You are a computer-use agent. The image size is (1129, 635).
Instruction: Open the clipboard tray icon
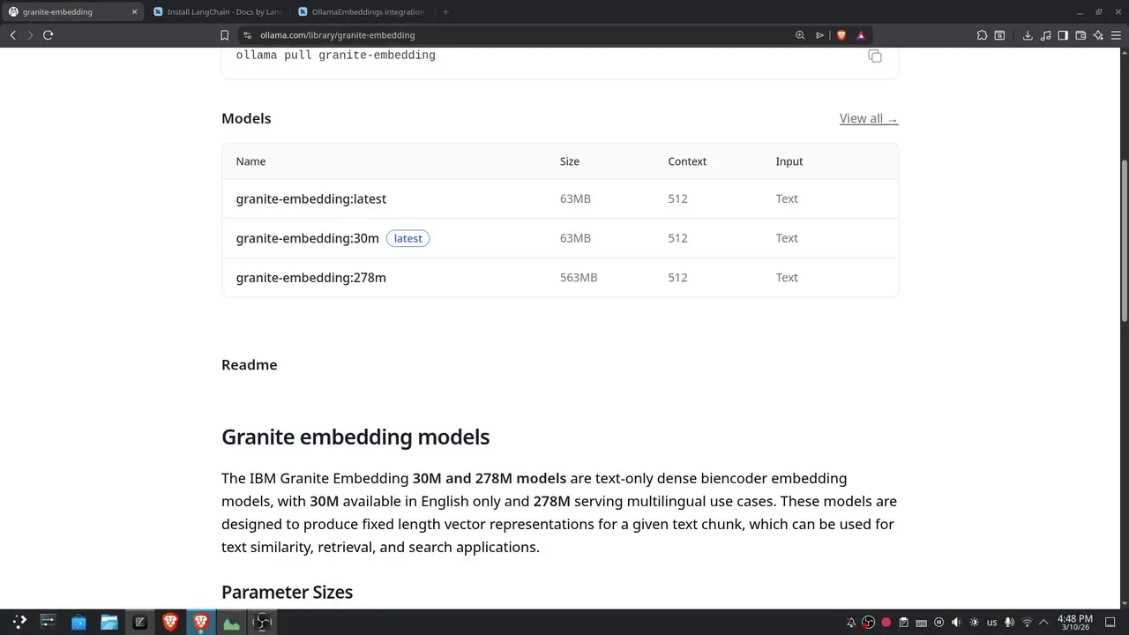pos(904,623)
